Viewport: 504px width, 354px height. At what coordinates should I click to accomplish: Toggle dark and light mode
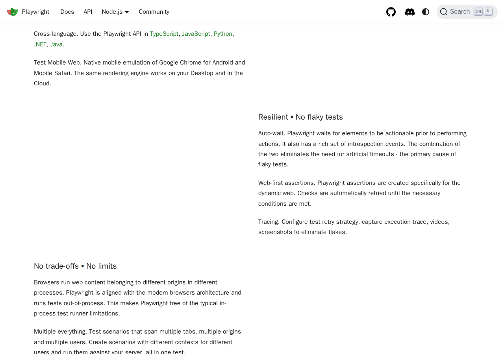[426, 12]
